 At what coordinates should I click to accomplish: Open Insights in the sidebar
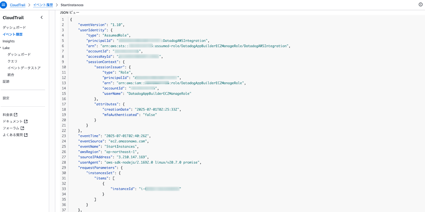[x=8, y=41]
